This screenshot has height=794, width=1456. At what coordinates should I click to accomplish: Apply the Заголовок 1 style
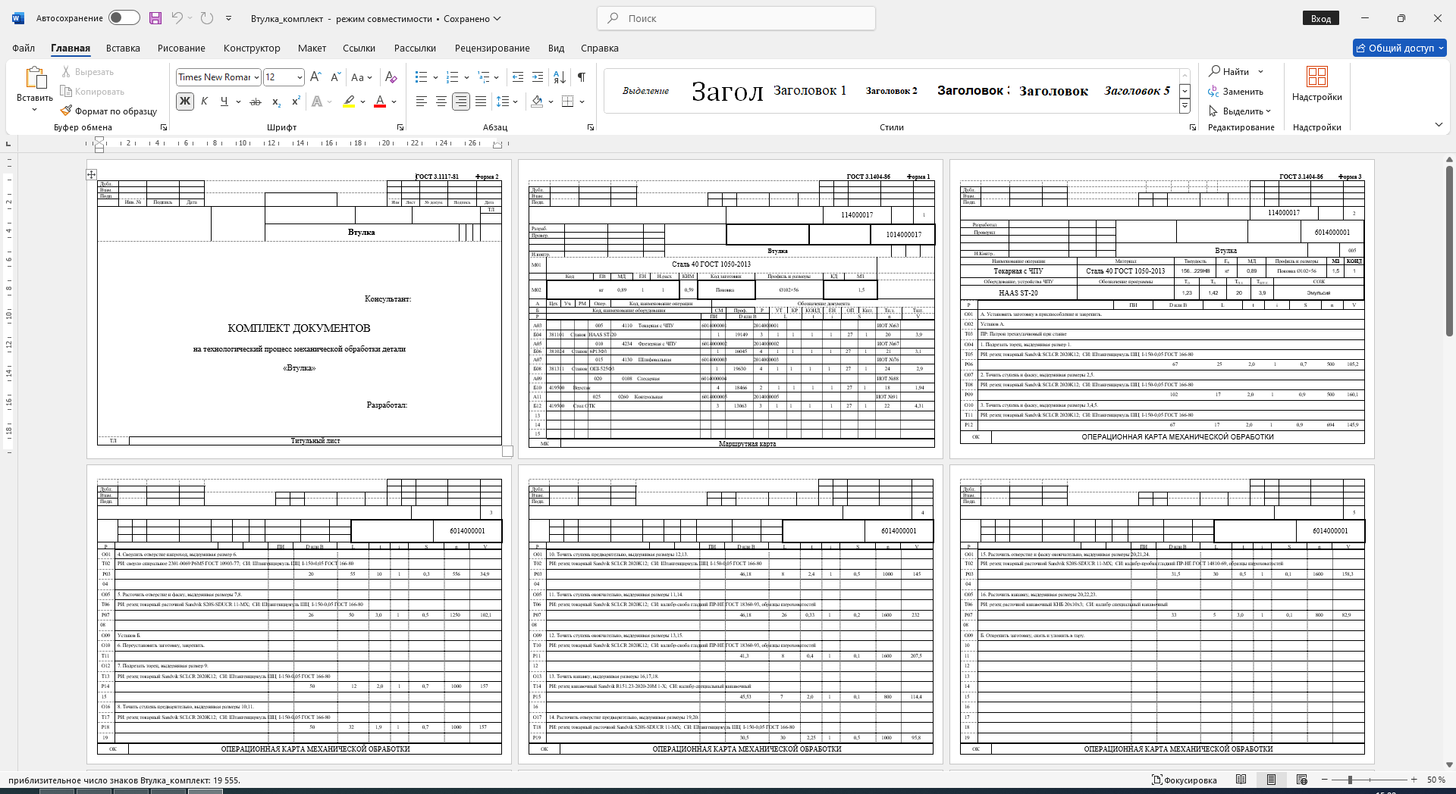(810, 90)
